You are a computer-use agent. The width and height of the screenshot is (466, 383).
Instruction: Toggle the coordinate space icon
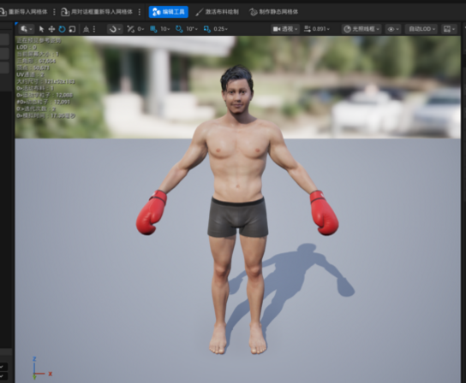[x=87, y=29]
